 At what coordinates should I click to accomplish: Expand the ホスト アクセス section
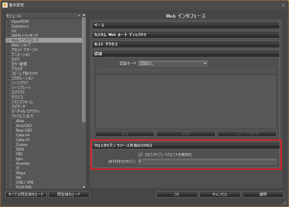click(x=186, y=44)
